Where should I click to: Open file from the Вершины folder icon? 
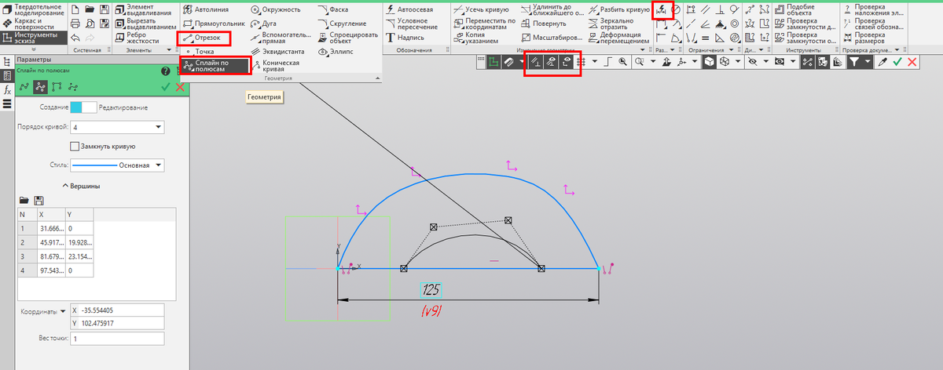[x=24, y=201]
